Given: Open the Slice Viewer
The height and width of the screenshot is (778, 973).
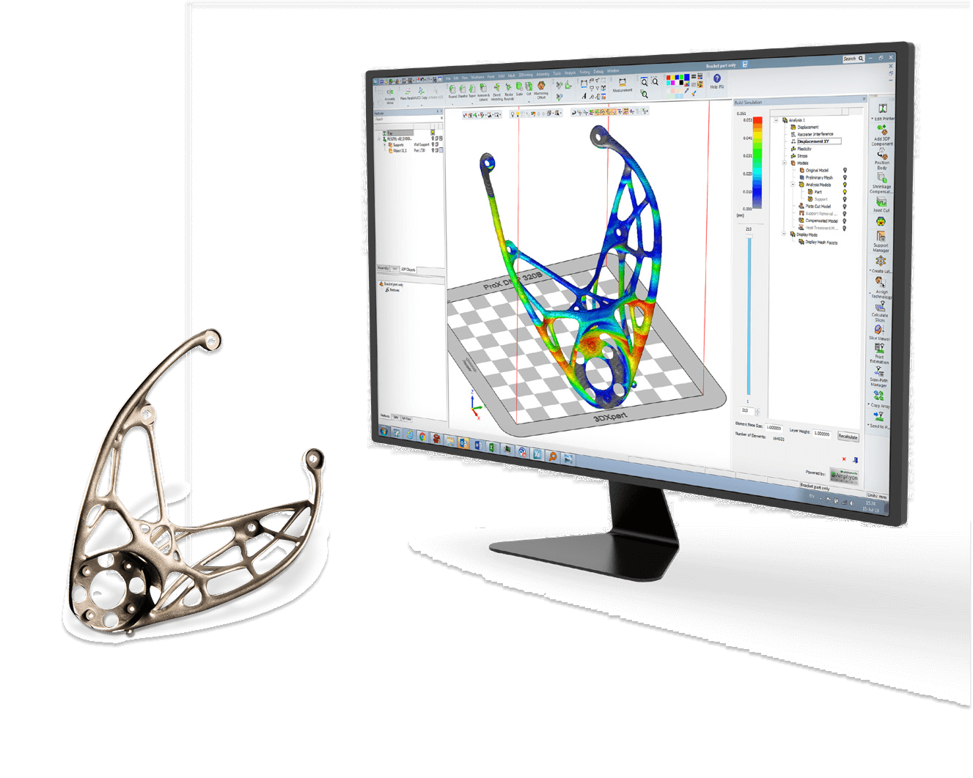Looking at the screenshot, I should pyautogui.click(x=880, y=330).
